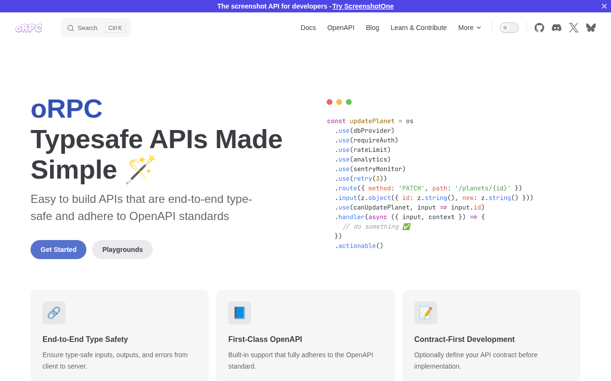This screenshot has width=611, height=381.
Task: Click the oRPC logo in the navbar
Action: pyautogui.click(x=29, y=28)
